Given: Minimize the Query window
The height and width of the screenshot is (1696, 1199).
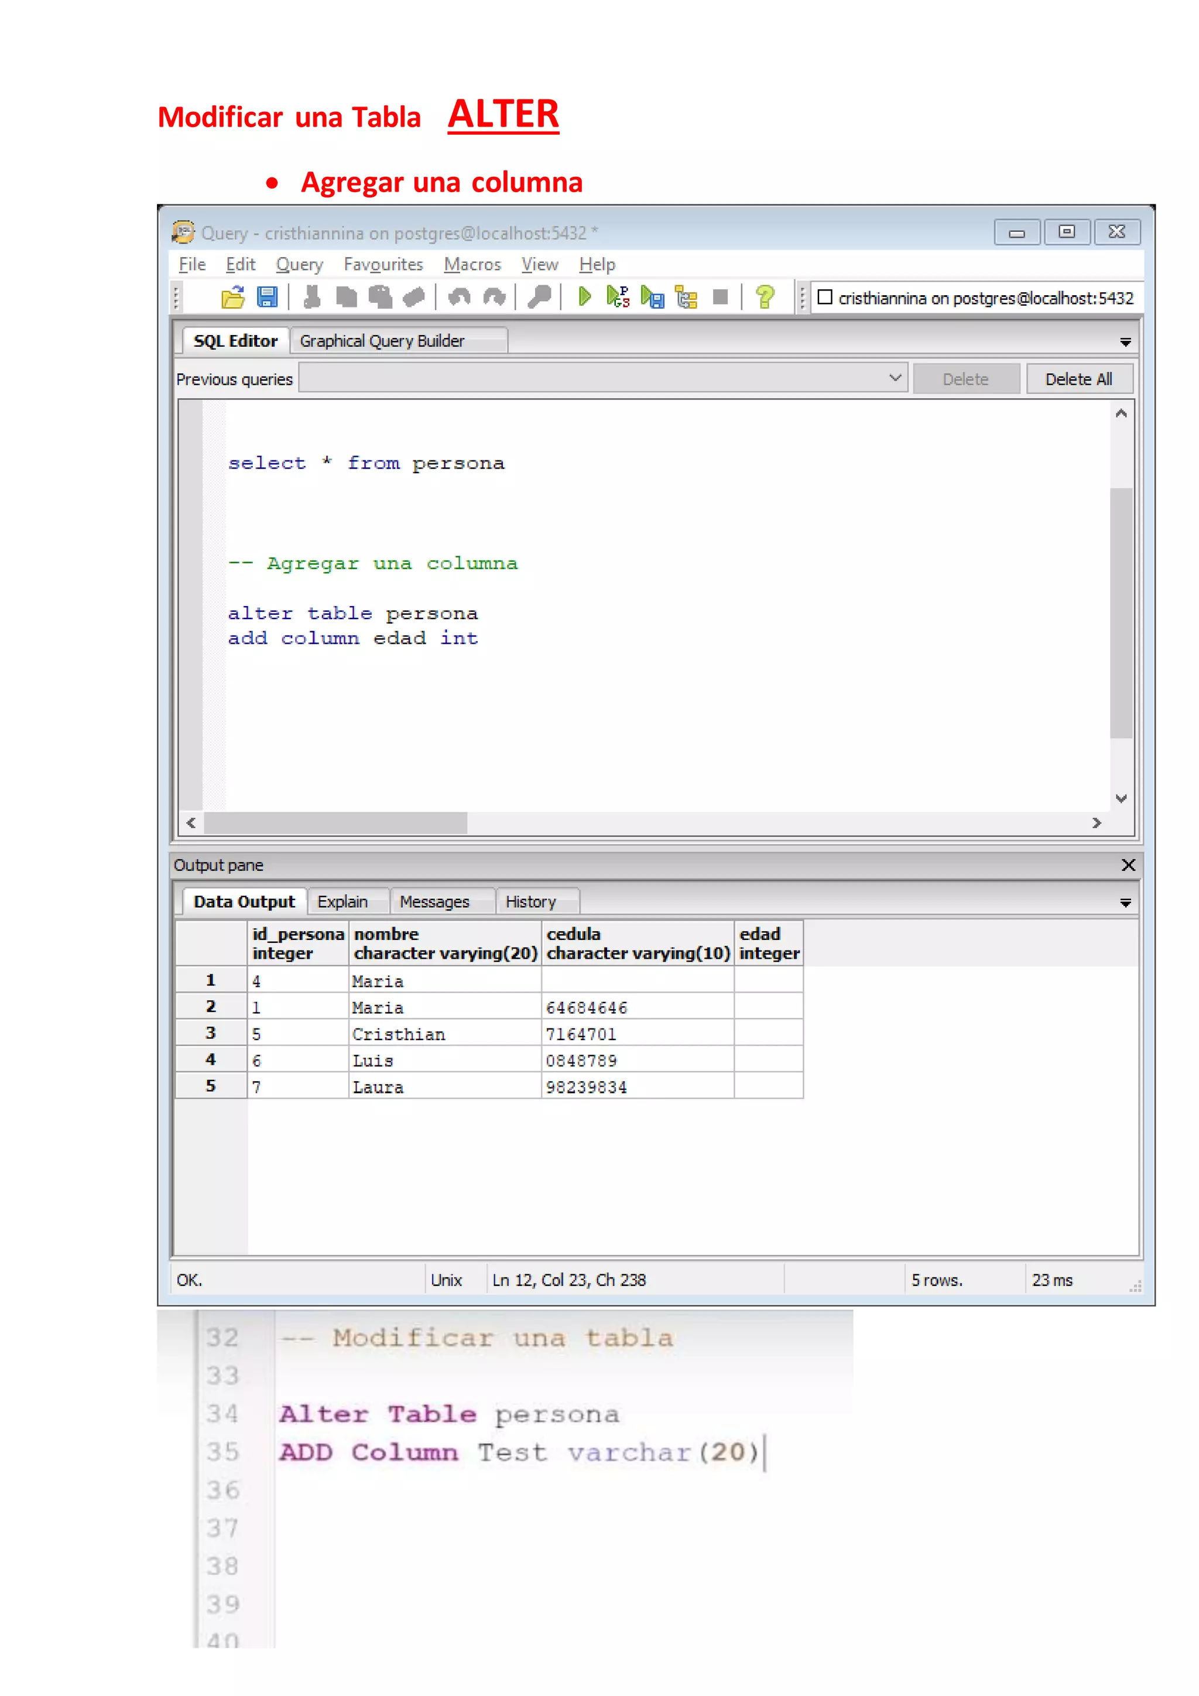Looking at the screenshot, I should [1017, 232].
